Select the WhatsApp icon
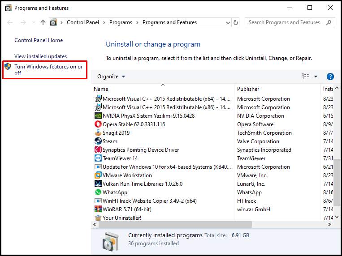Screen dimensions: 342x256 (x=98, y=192)
